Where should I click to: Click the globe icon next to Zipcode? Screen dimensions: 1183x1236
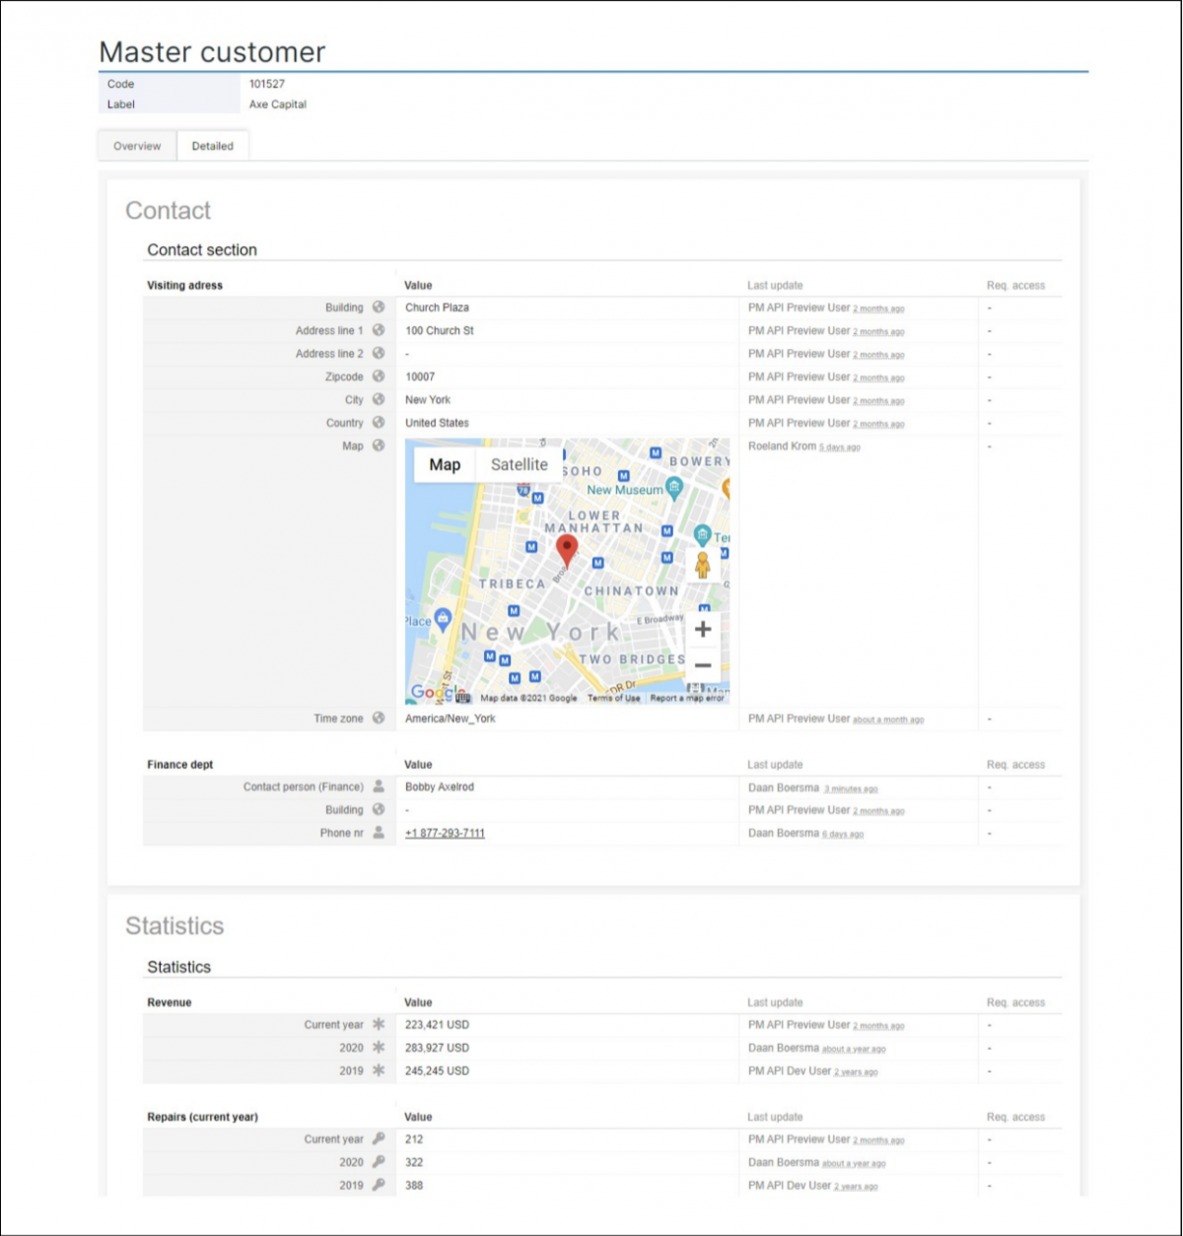coord(379,377)
